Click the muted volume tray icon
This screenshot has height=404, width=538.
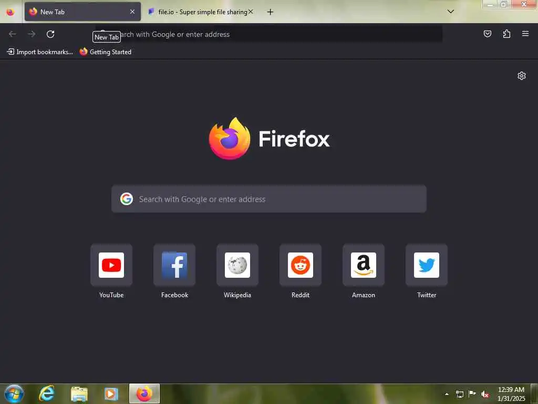click(x=485, y=394)
